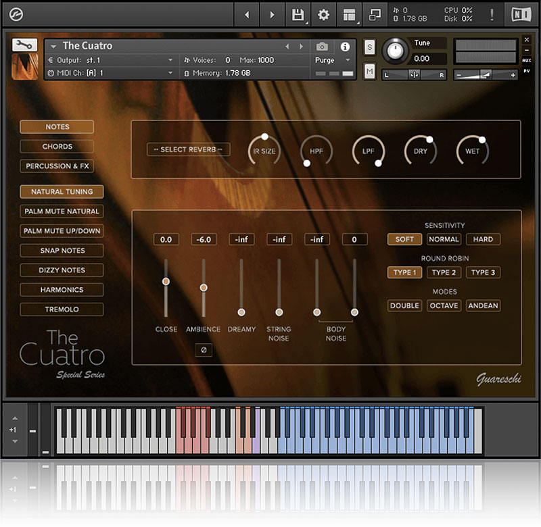Open the settings gear icon
This screenshot has width=541, height=527.
324,15
